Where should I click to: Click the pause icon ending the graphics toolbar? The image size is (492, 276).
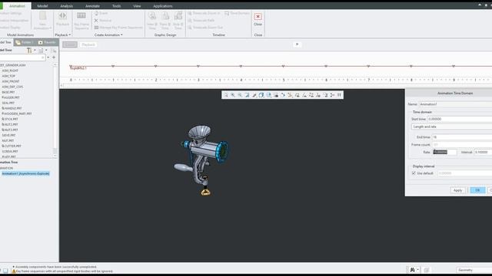[x=339, y=95]
